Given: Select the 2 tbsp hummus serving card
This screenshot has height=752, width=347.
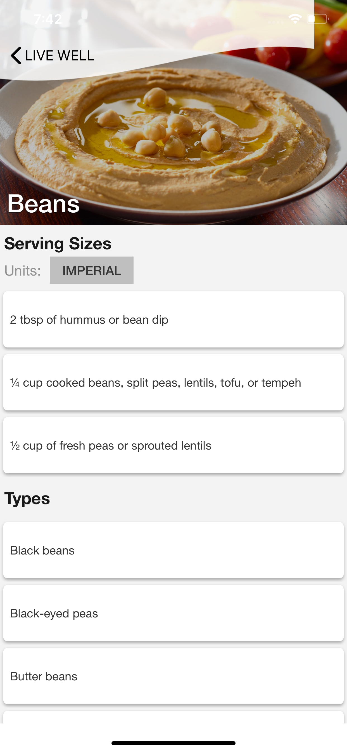Looking at the screenshot, I should click(173, 319).
